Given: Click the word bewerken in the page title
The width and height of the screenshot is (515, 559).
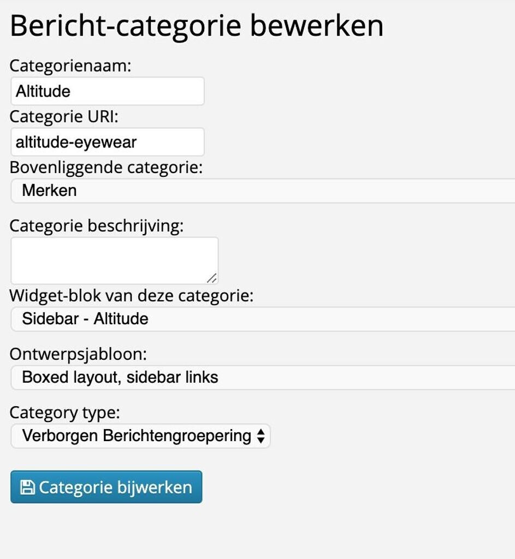Looking at the screenshot, I should point(317,26).
